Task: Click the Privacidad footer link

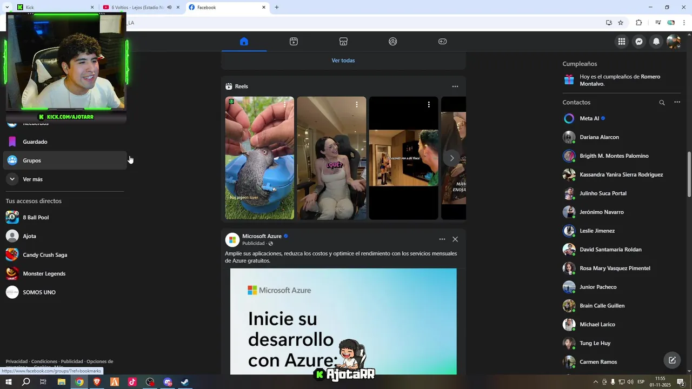Action: [x=17, y=361]
